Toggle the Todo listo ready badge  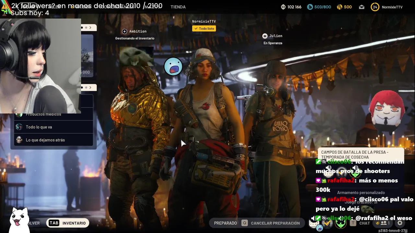(x=204, y=28)
